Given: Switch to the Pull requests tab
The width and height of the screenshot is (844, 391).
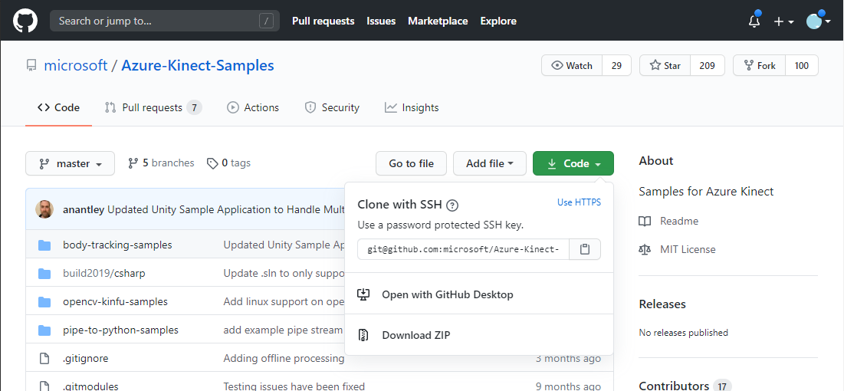Looking at the screenshot, I should coord(153,107).
